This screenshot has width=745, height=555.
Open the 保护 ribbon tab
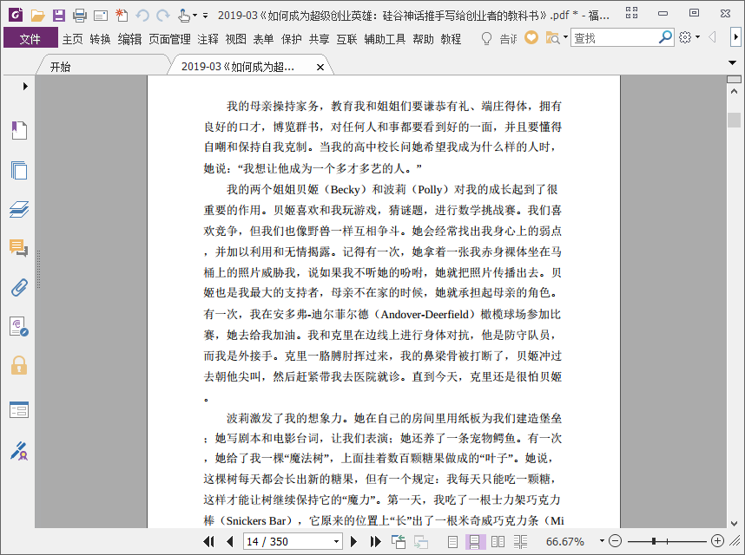coord(291,39)
